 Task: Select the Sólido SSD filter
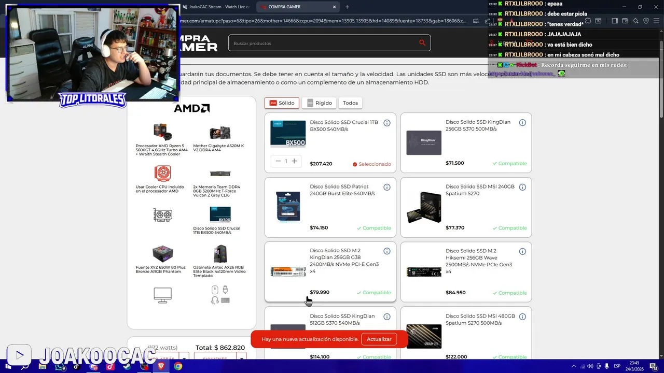tap(282, 103)
